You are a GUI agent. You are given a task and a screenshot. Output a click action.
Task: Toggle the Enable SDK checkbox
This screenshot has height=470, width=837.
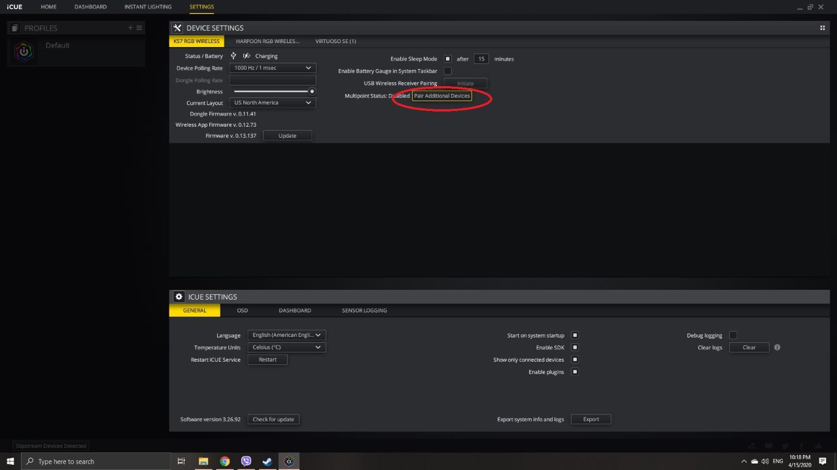tap(575, 347)
